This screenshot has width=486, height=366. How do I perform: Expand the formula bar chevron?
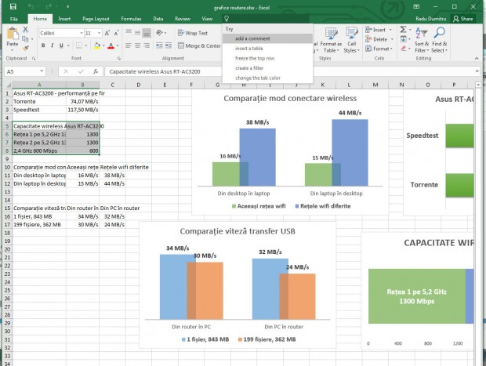point(477,71)
